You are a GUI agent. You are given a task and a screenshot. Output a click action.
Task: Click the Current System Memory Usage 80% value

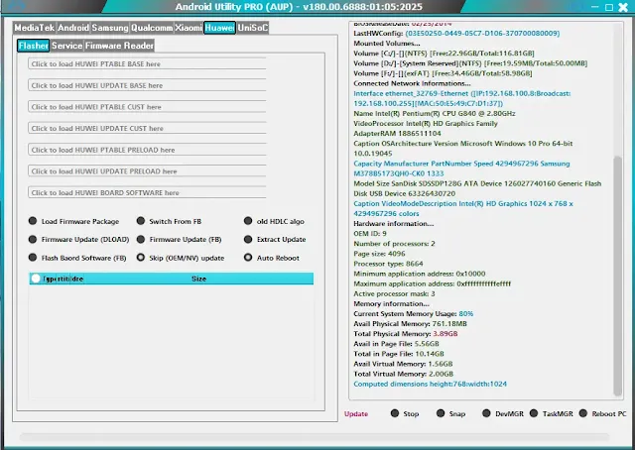pos(465,313)
